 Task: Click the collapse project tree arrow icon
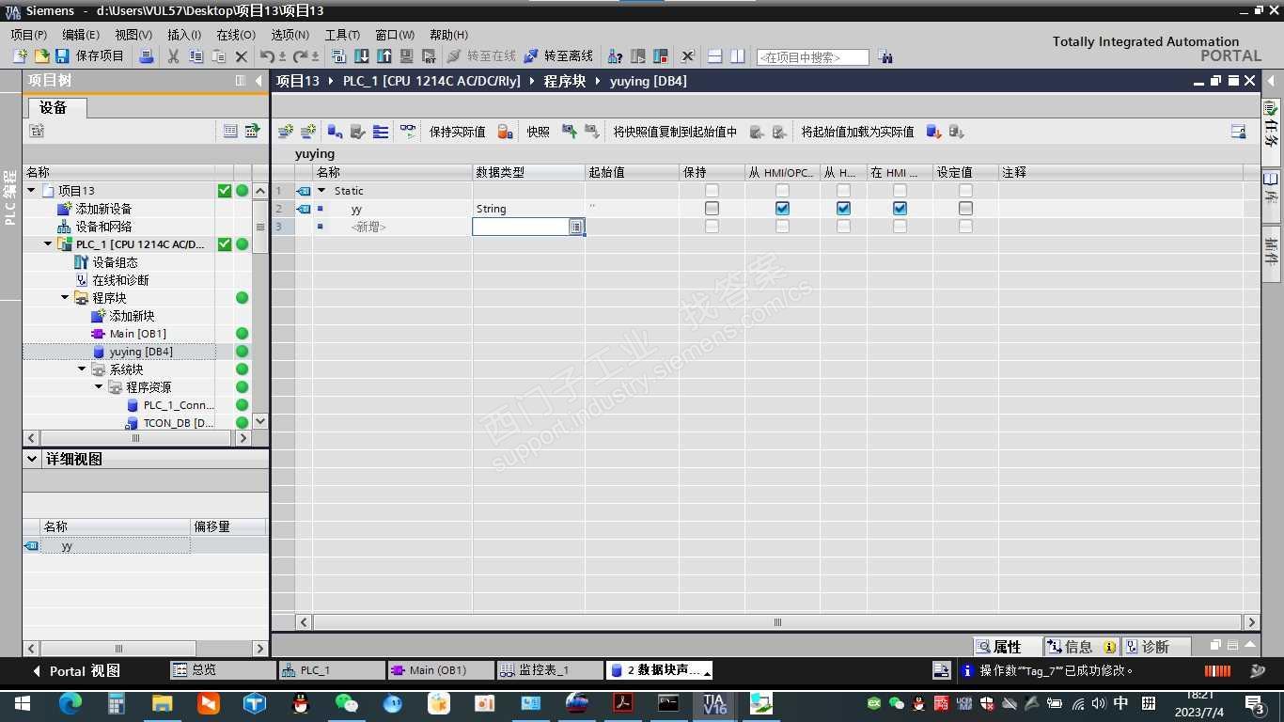(x=259, y=81)
